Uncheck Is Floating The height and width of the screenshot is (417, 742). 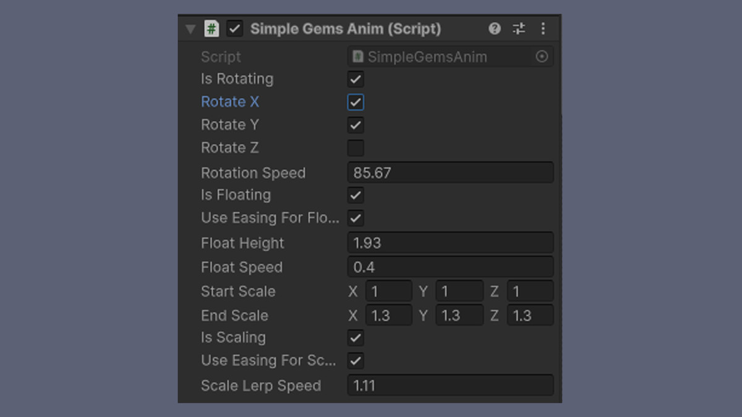point(356,195)
